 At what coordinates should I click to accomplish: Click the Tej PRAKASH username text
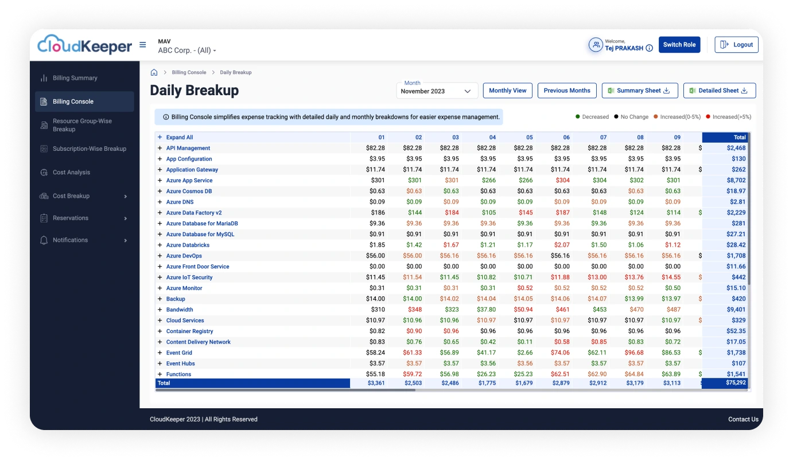624,49
